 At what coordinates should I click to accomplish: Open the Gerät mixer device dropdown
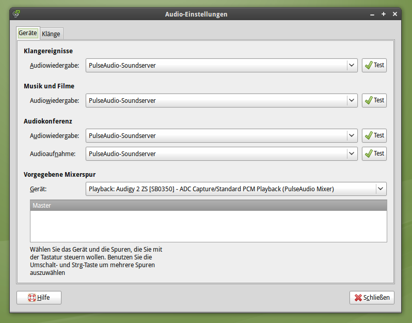pyautogui.click(x=381, y=189)
